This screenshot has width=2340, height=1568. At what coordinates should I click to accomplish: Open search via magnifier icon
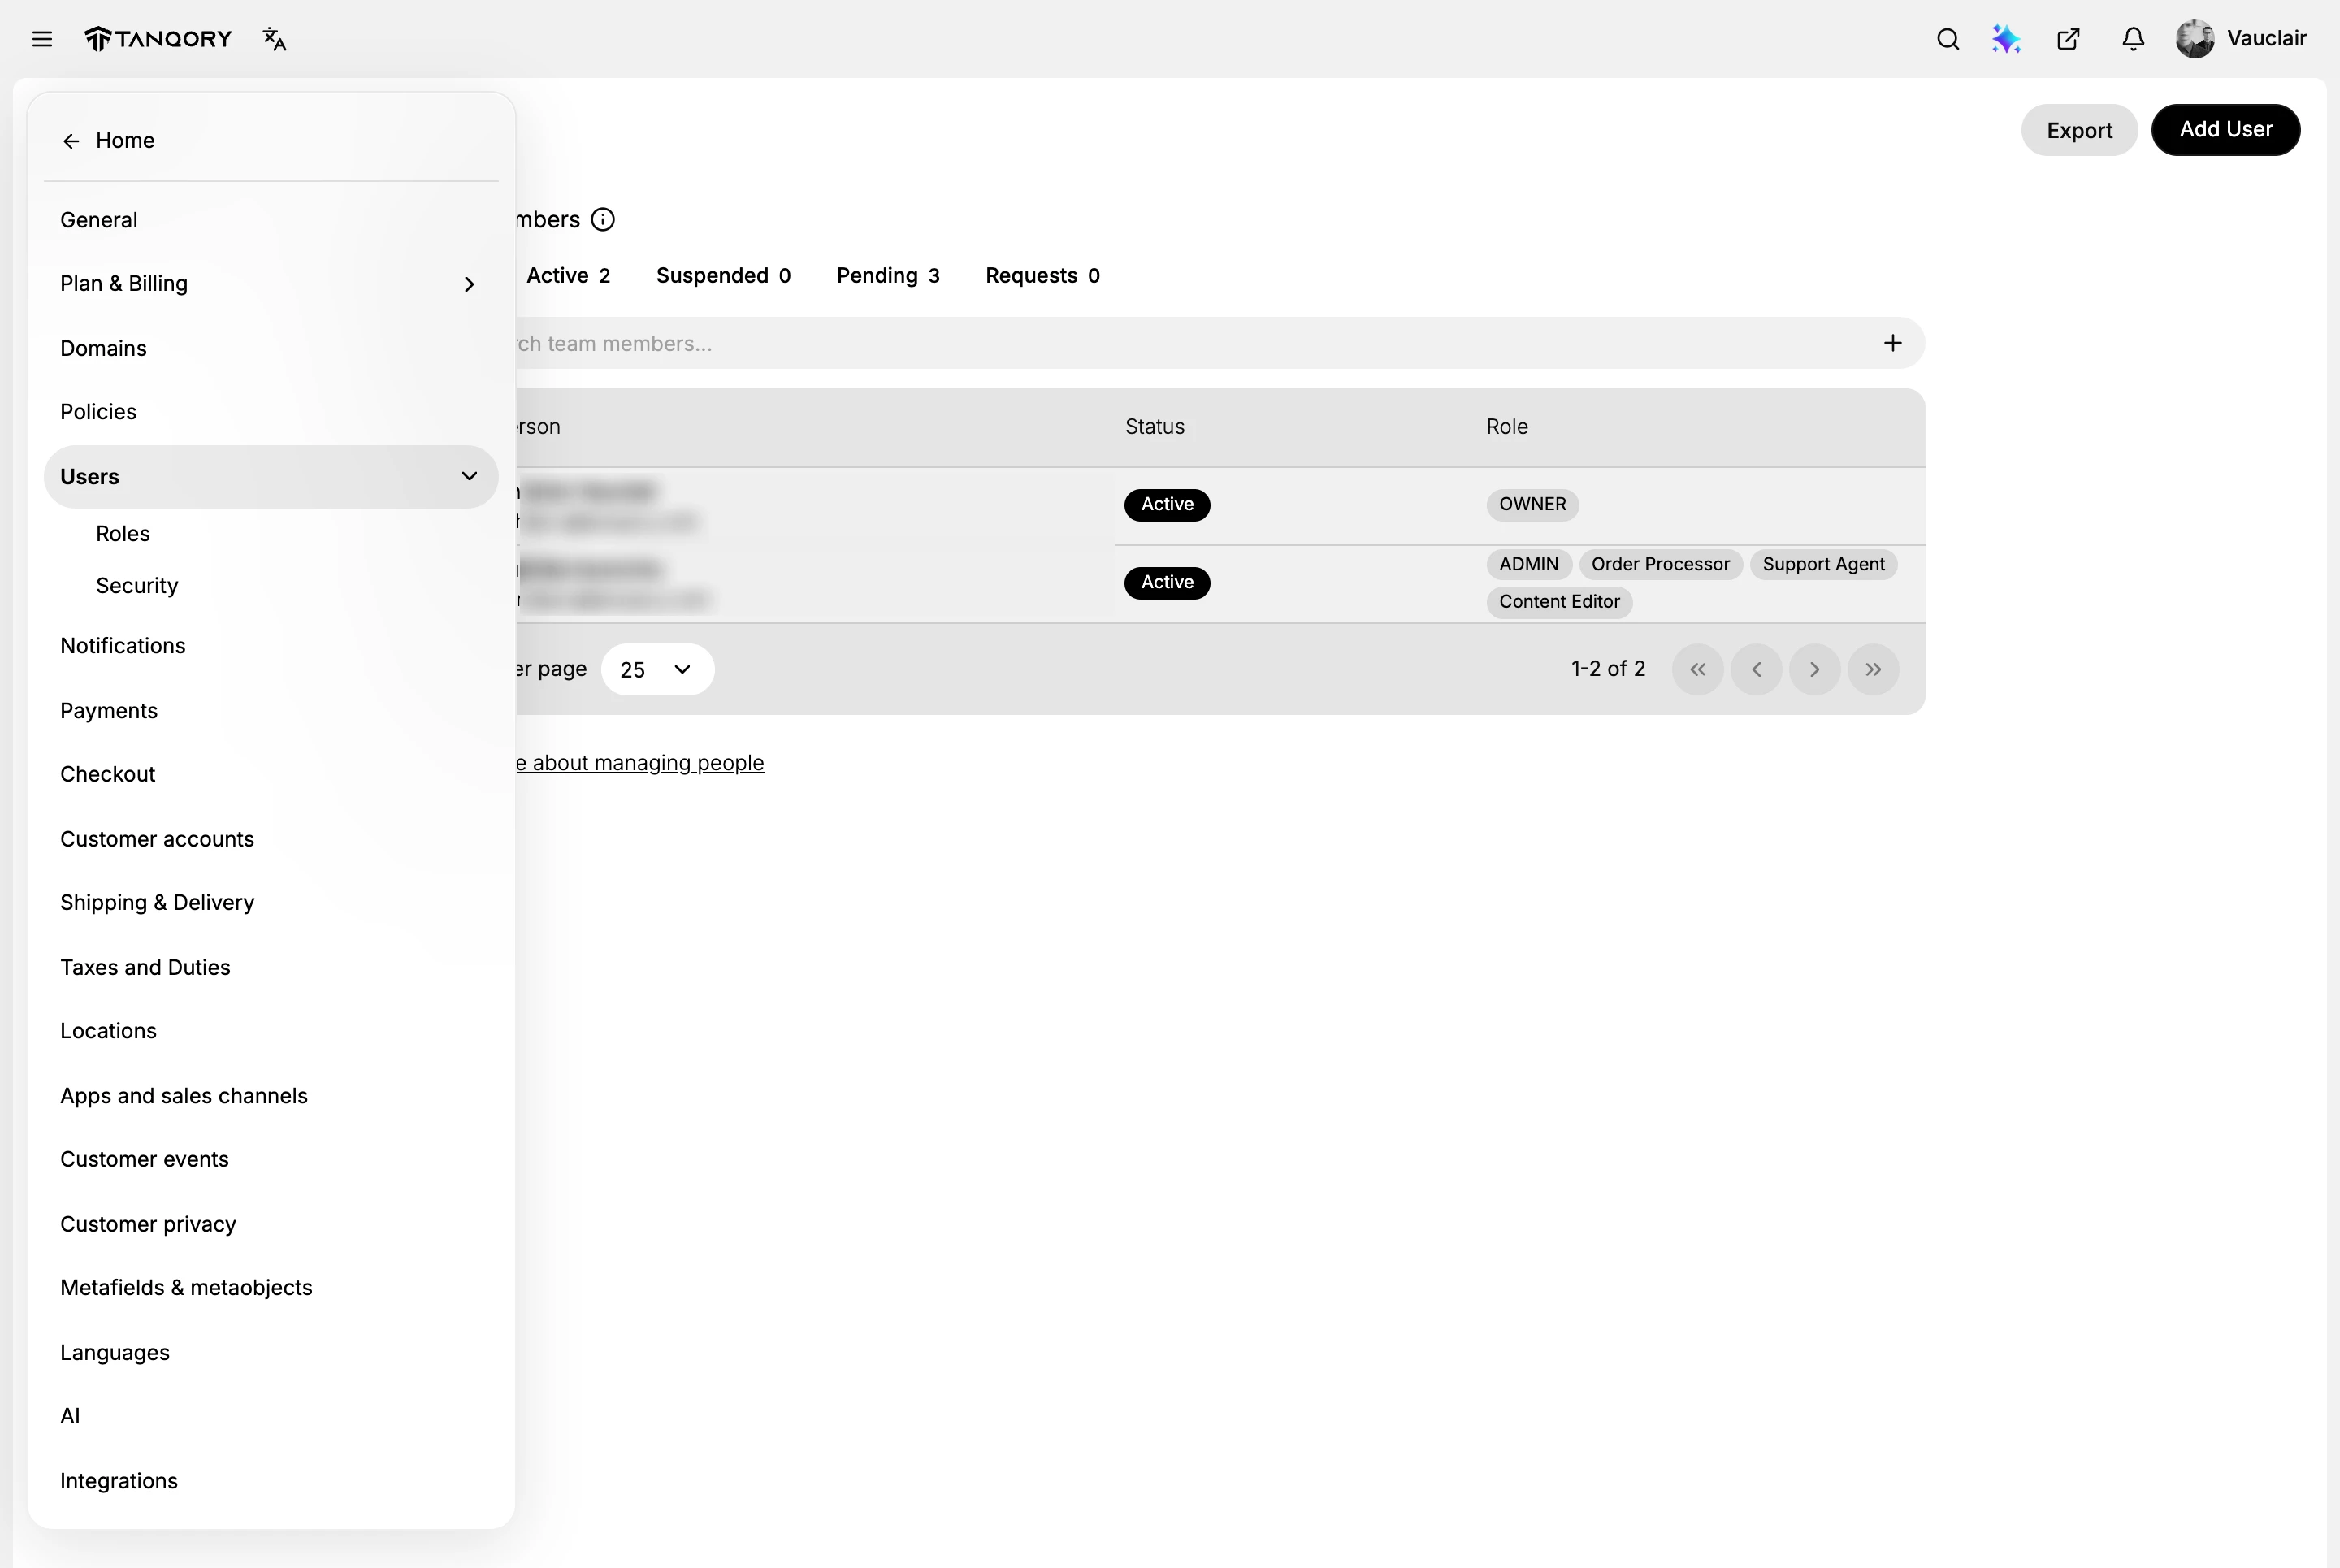pos(1947,39)
